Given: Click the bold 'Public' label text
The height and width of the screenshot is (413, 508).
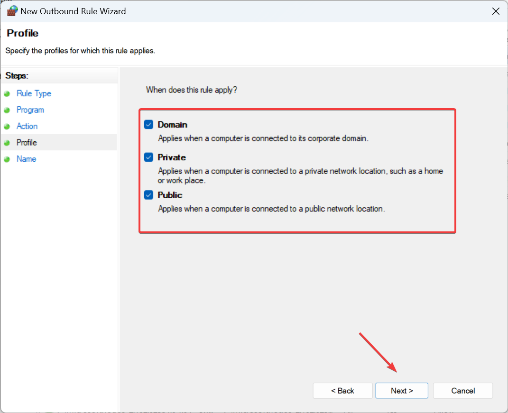Looking at the screenshot, I should 170,195.
